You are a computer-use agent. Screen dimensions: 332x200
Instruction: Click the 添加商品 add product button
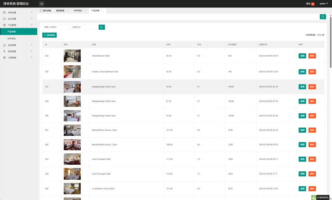pyautogui.click(x=49, y=35)
